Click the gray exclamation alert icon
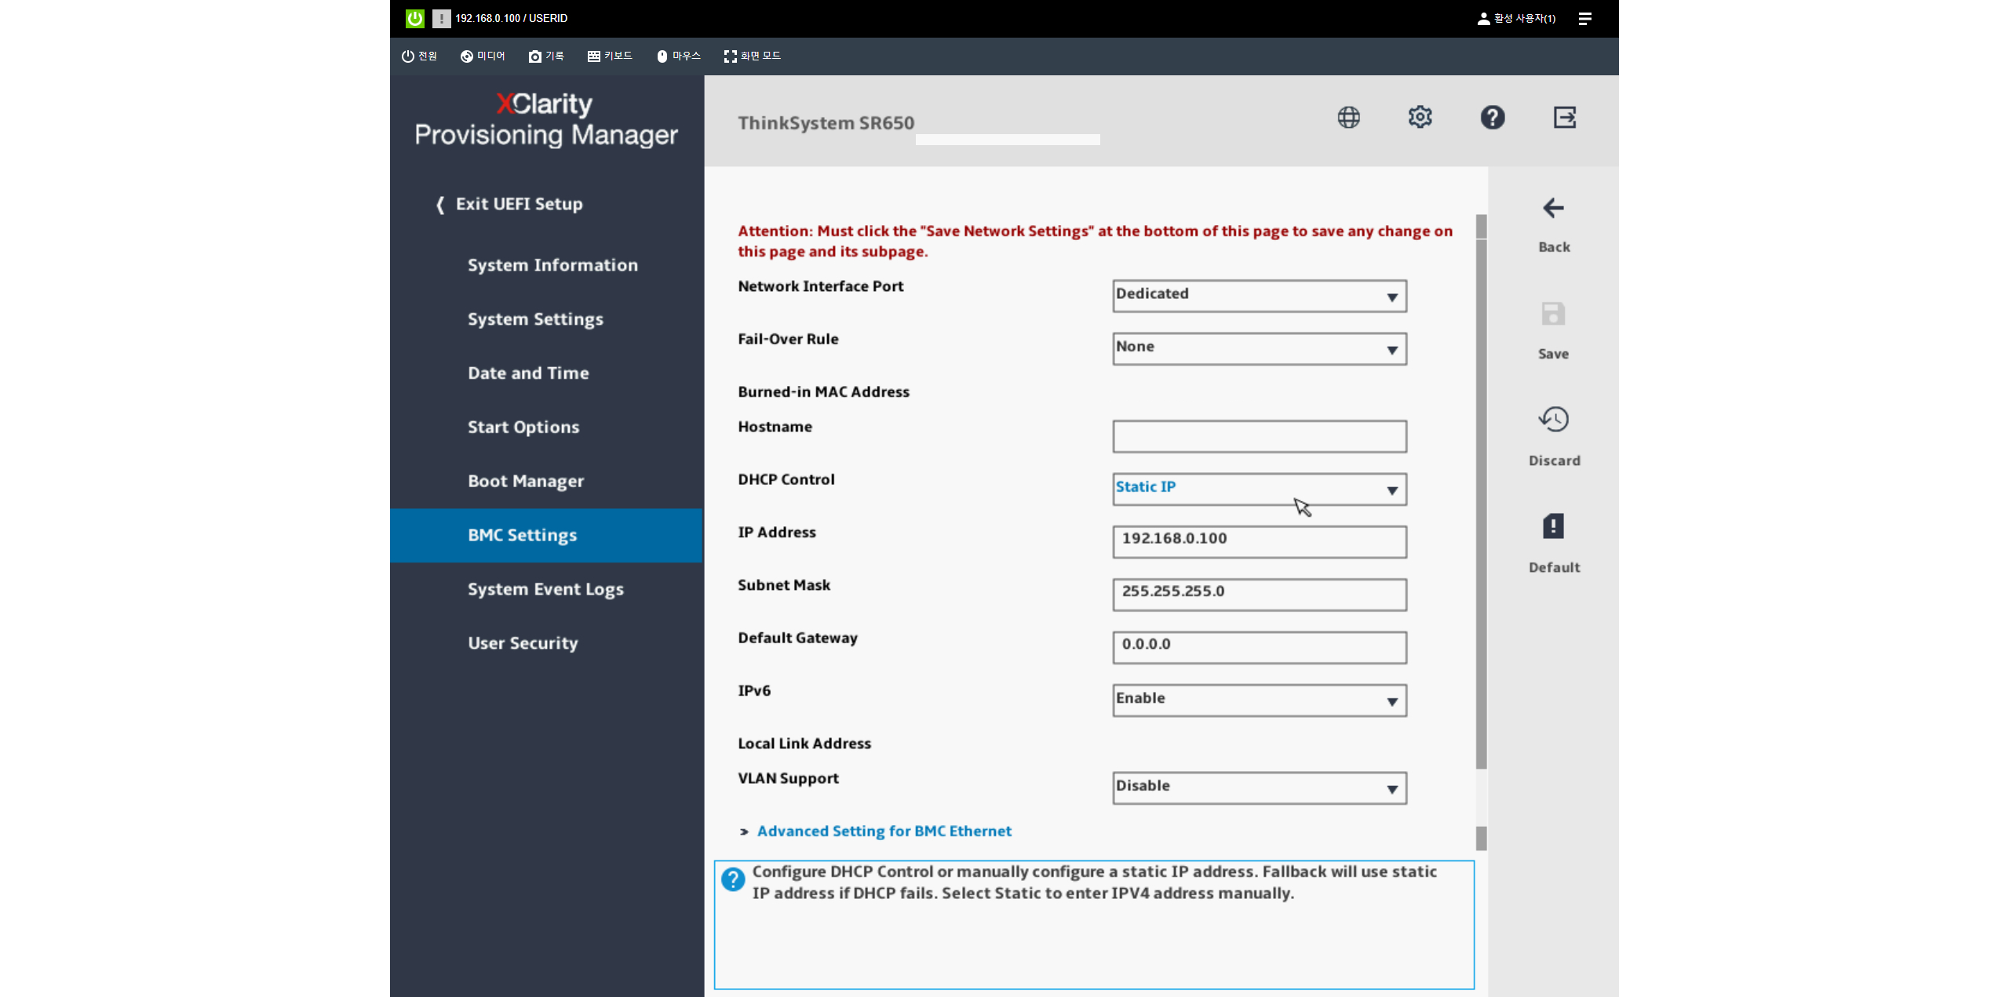Image resolution: width=2009 pixels, height=997 pixels. [x=442, y=18]
